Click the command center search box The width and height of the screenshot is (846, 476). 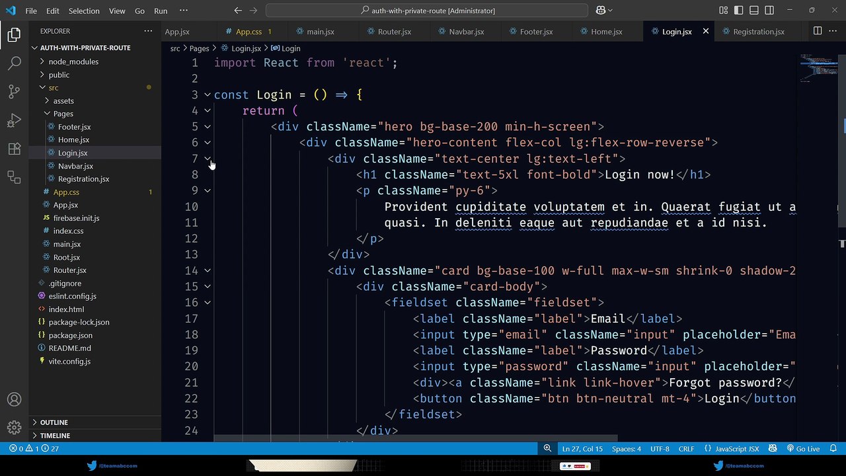tap(427, 11)
